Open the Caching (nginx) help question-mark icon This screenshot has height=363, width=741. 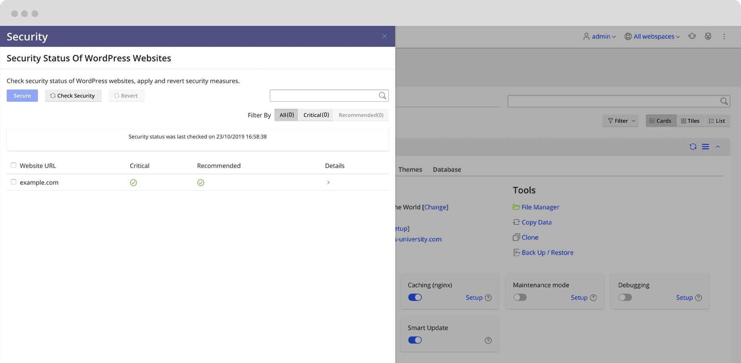click(x=488, y=298)
